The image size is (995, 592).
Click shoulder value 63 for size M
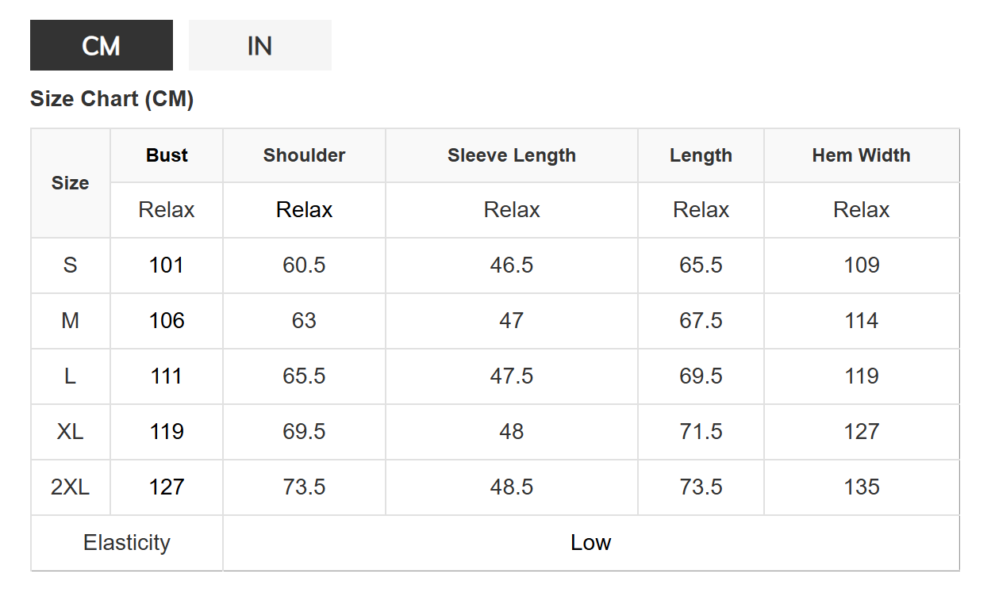tap(304, 321)
